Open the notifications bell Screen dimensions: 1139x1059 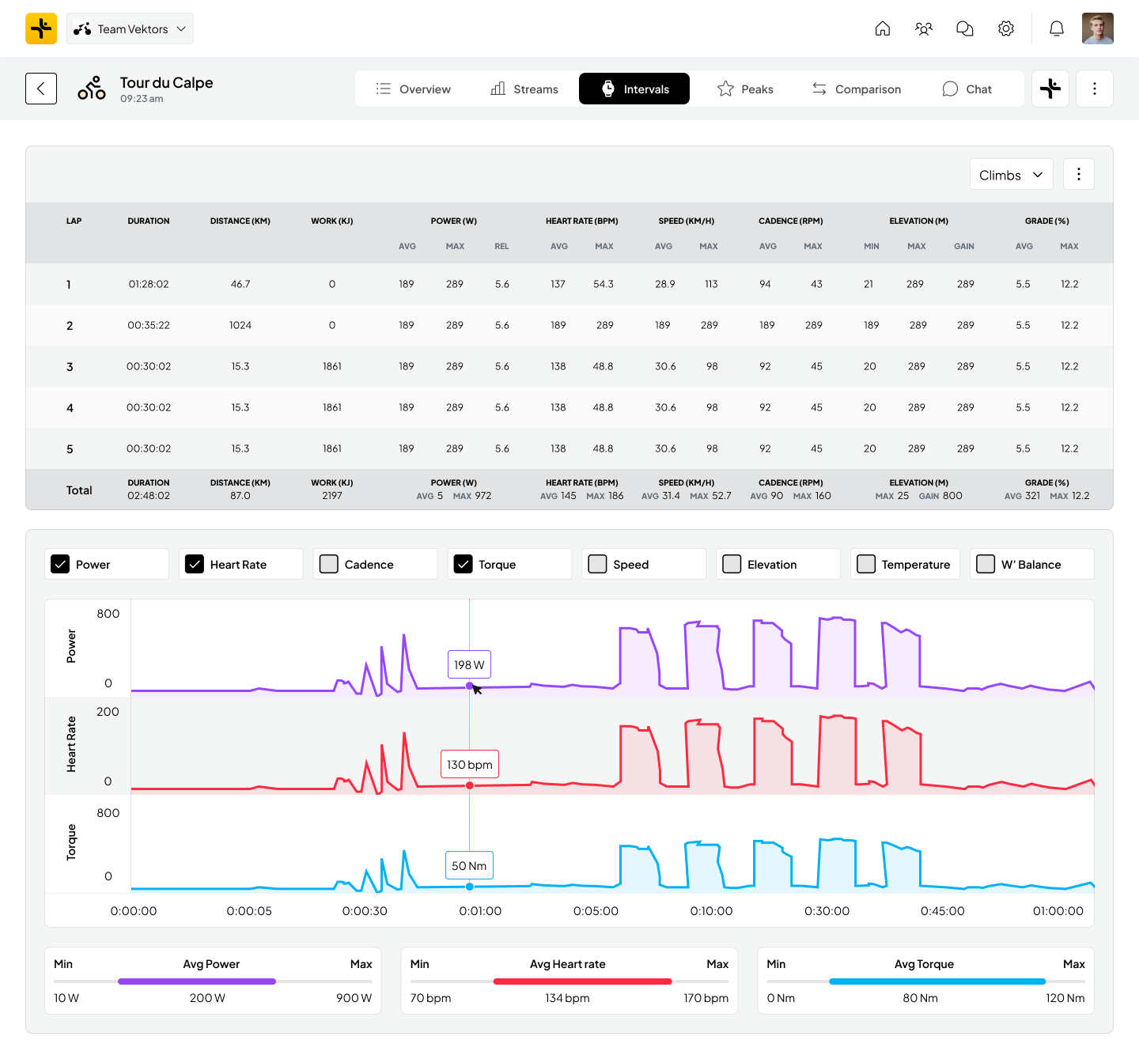coord(1057,28)
